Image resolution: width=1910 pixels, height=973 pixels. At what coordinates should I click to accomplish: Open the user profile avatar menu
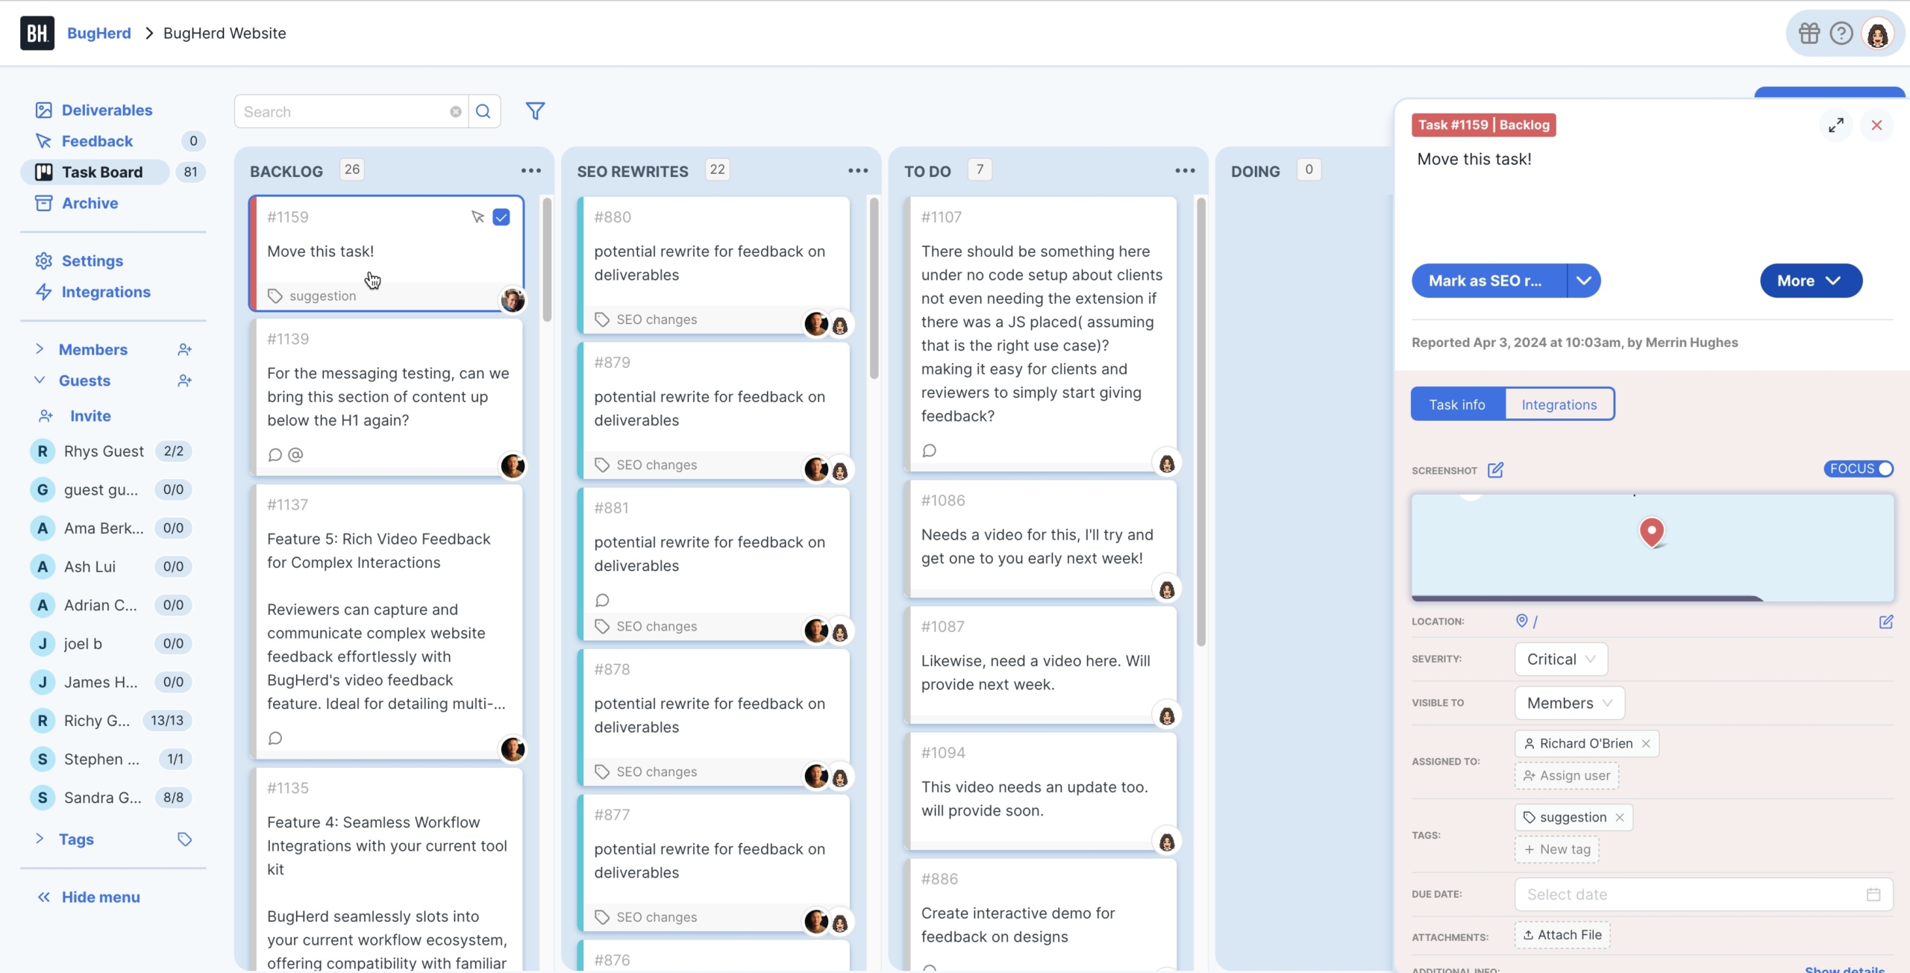click(1877, 34)
